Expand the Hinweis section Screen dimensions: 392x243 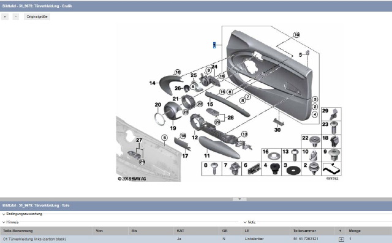point(10,222)
